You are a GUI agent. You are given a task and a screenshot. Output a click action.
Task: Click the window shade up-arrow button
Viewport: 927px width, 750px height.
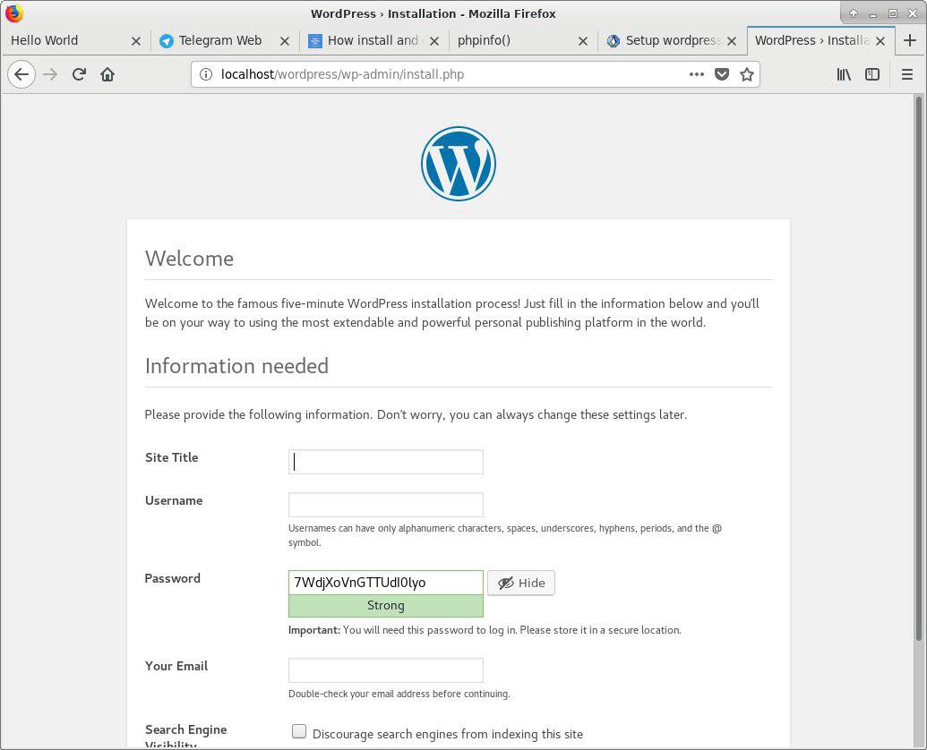(x=853, y=13)
